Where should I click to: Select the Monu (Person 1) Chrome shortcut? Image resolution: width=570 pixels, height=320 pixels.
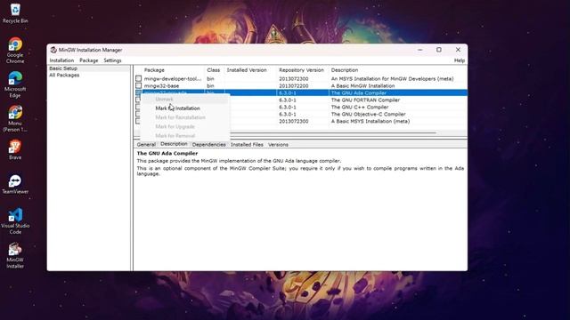click(x=15, y=118)
